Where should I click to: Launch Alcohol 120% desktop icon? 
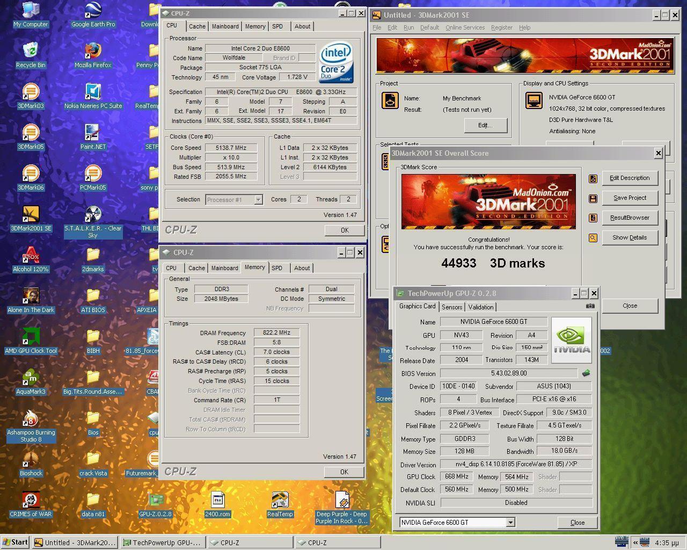point(31,259)
